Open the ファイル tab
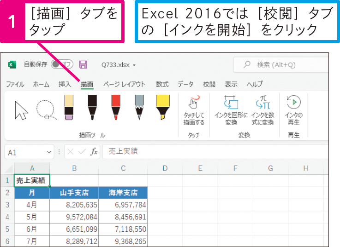Image resolution: width=340 pixels, height=247 pixels. coord(15,84)
